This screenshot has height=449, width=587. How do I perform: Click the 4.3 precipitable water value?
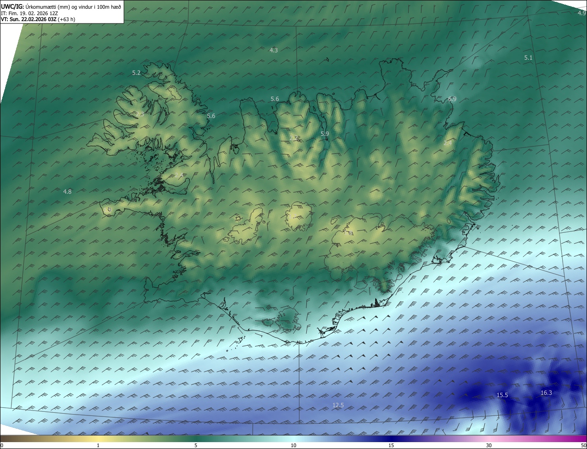[x=273, y=50]
